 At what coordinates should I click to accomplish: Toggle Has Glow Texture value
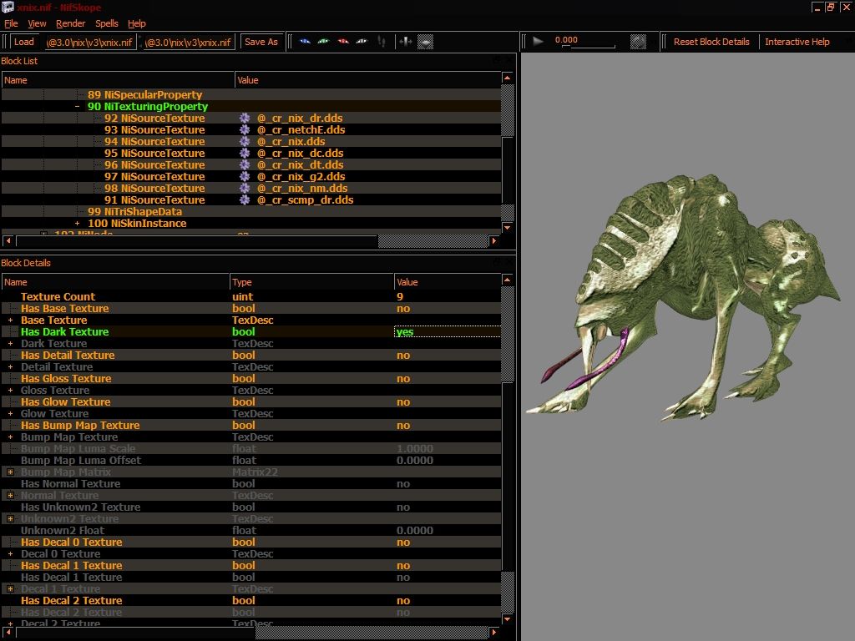click(403, 402)
